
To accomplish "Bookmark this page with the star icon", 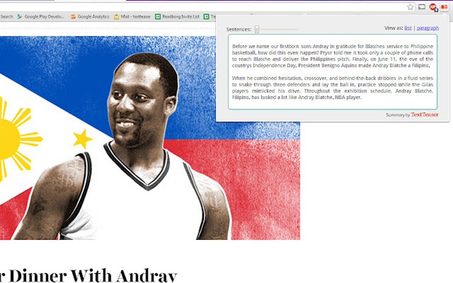I will [x=411, y=7].
